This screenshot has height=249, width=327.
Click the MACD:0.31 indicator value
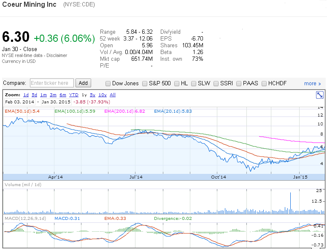click(67, 219)
